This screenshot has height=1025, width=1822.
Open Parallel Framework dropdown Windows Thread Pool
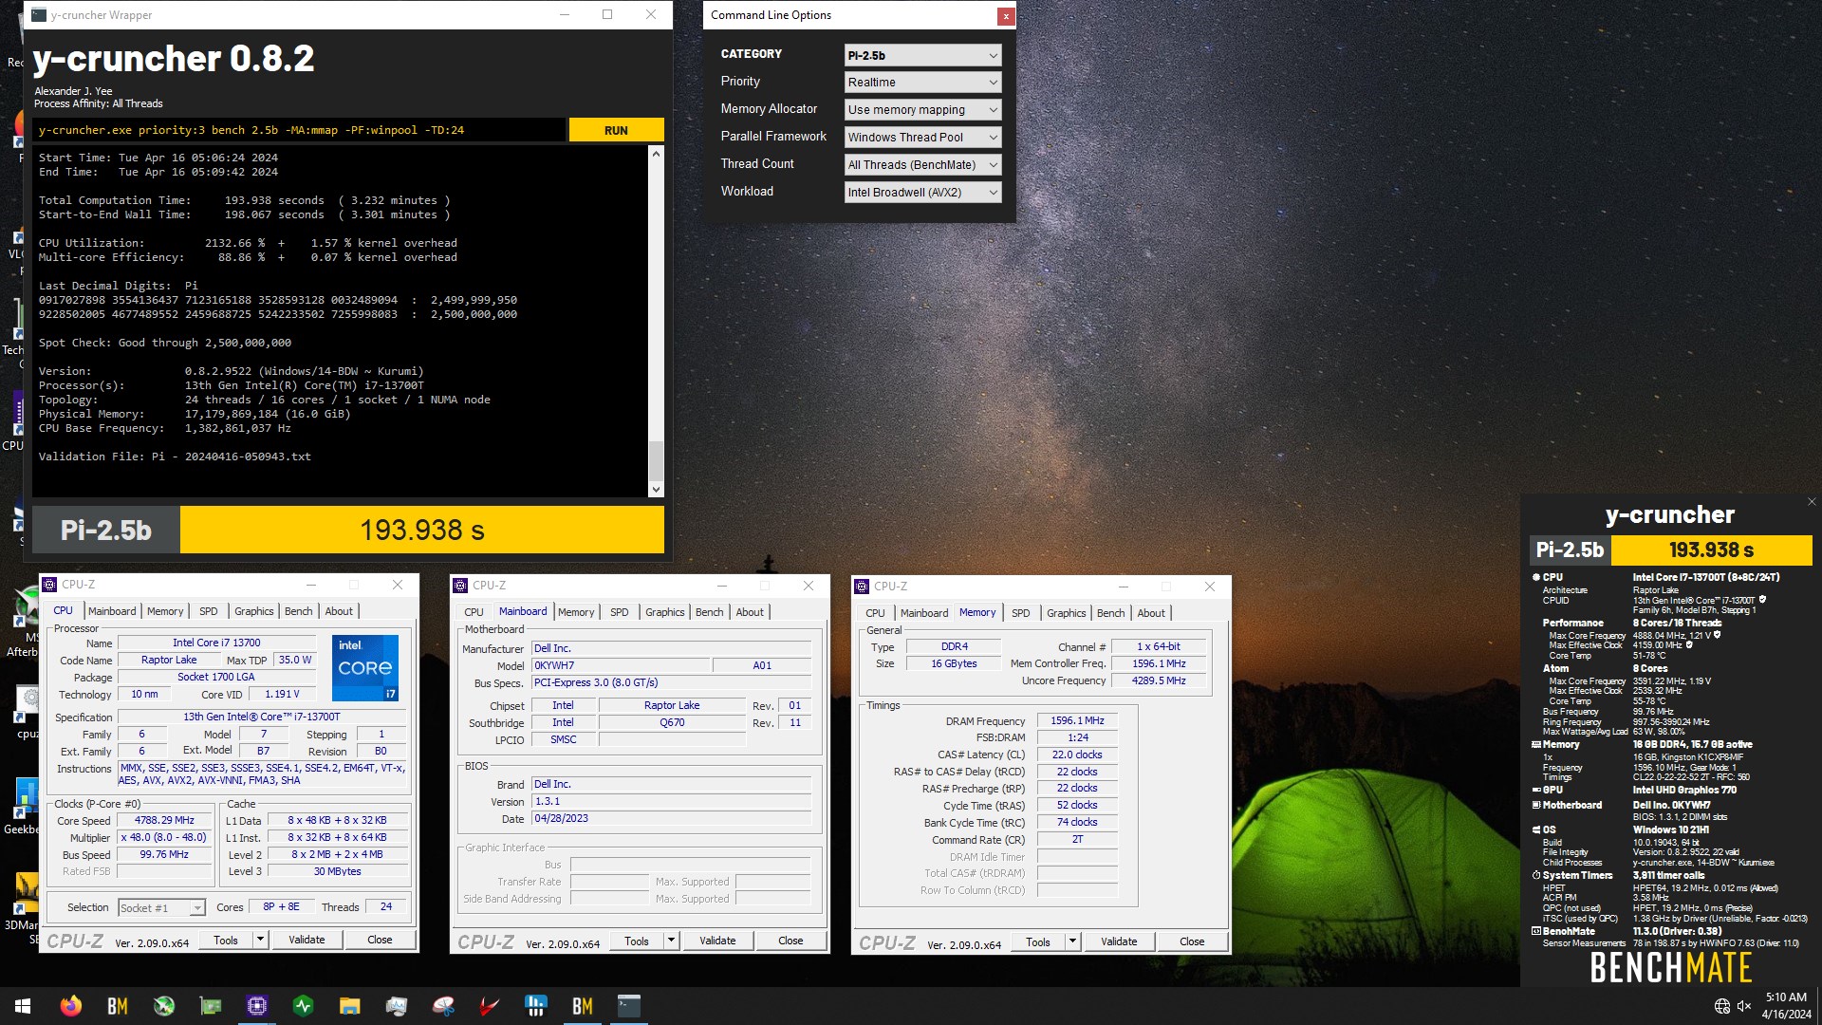click(x=922, y=138)
